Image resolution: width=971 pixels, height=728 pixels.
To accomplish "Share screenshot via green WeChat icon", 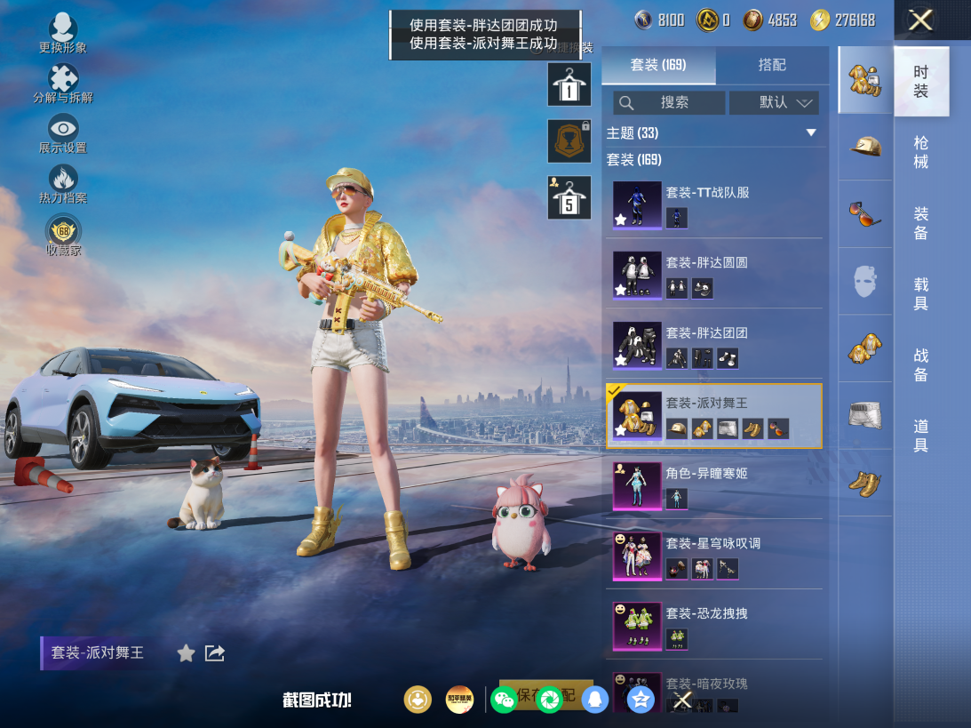I will [504, 700].
